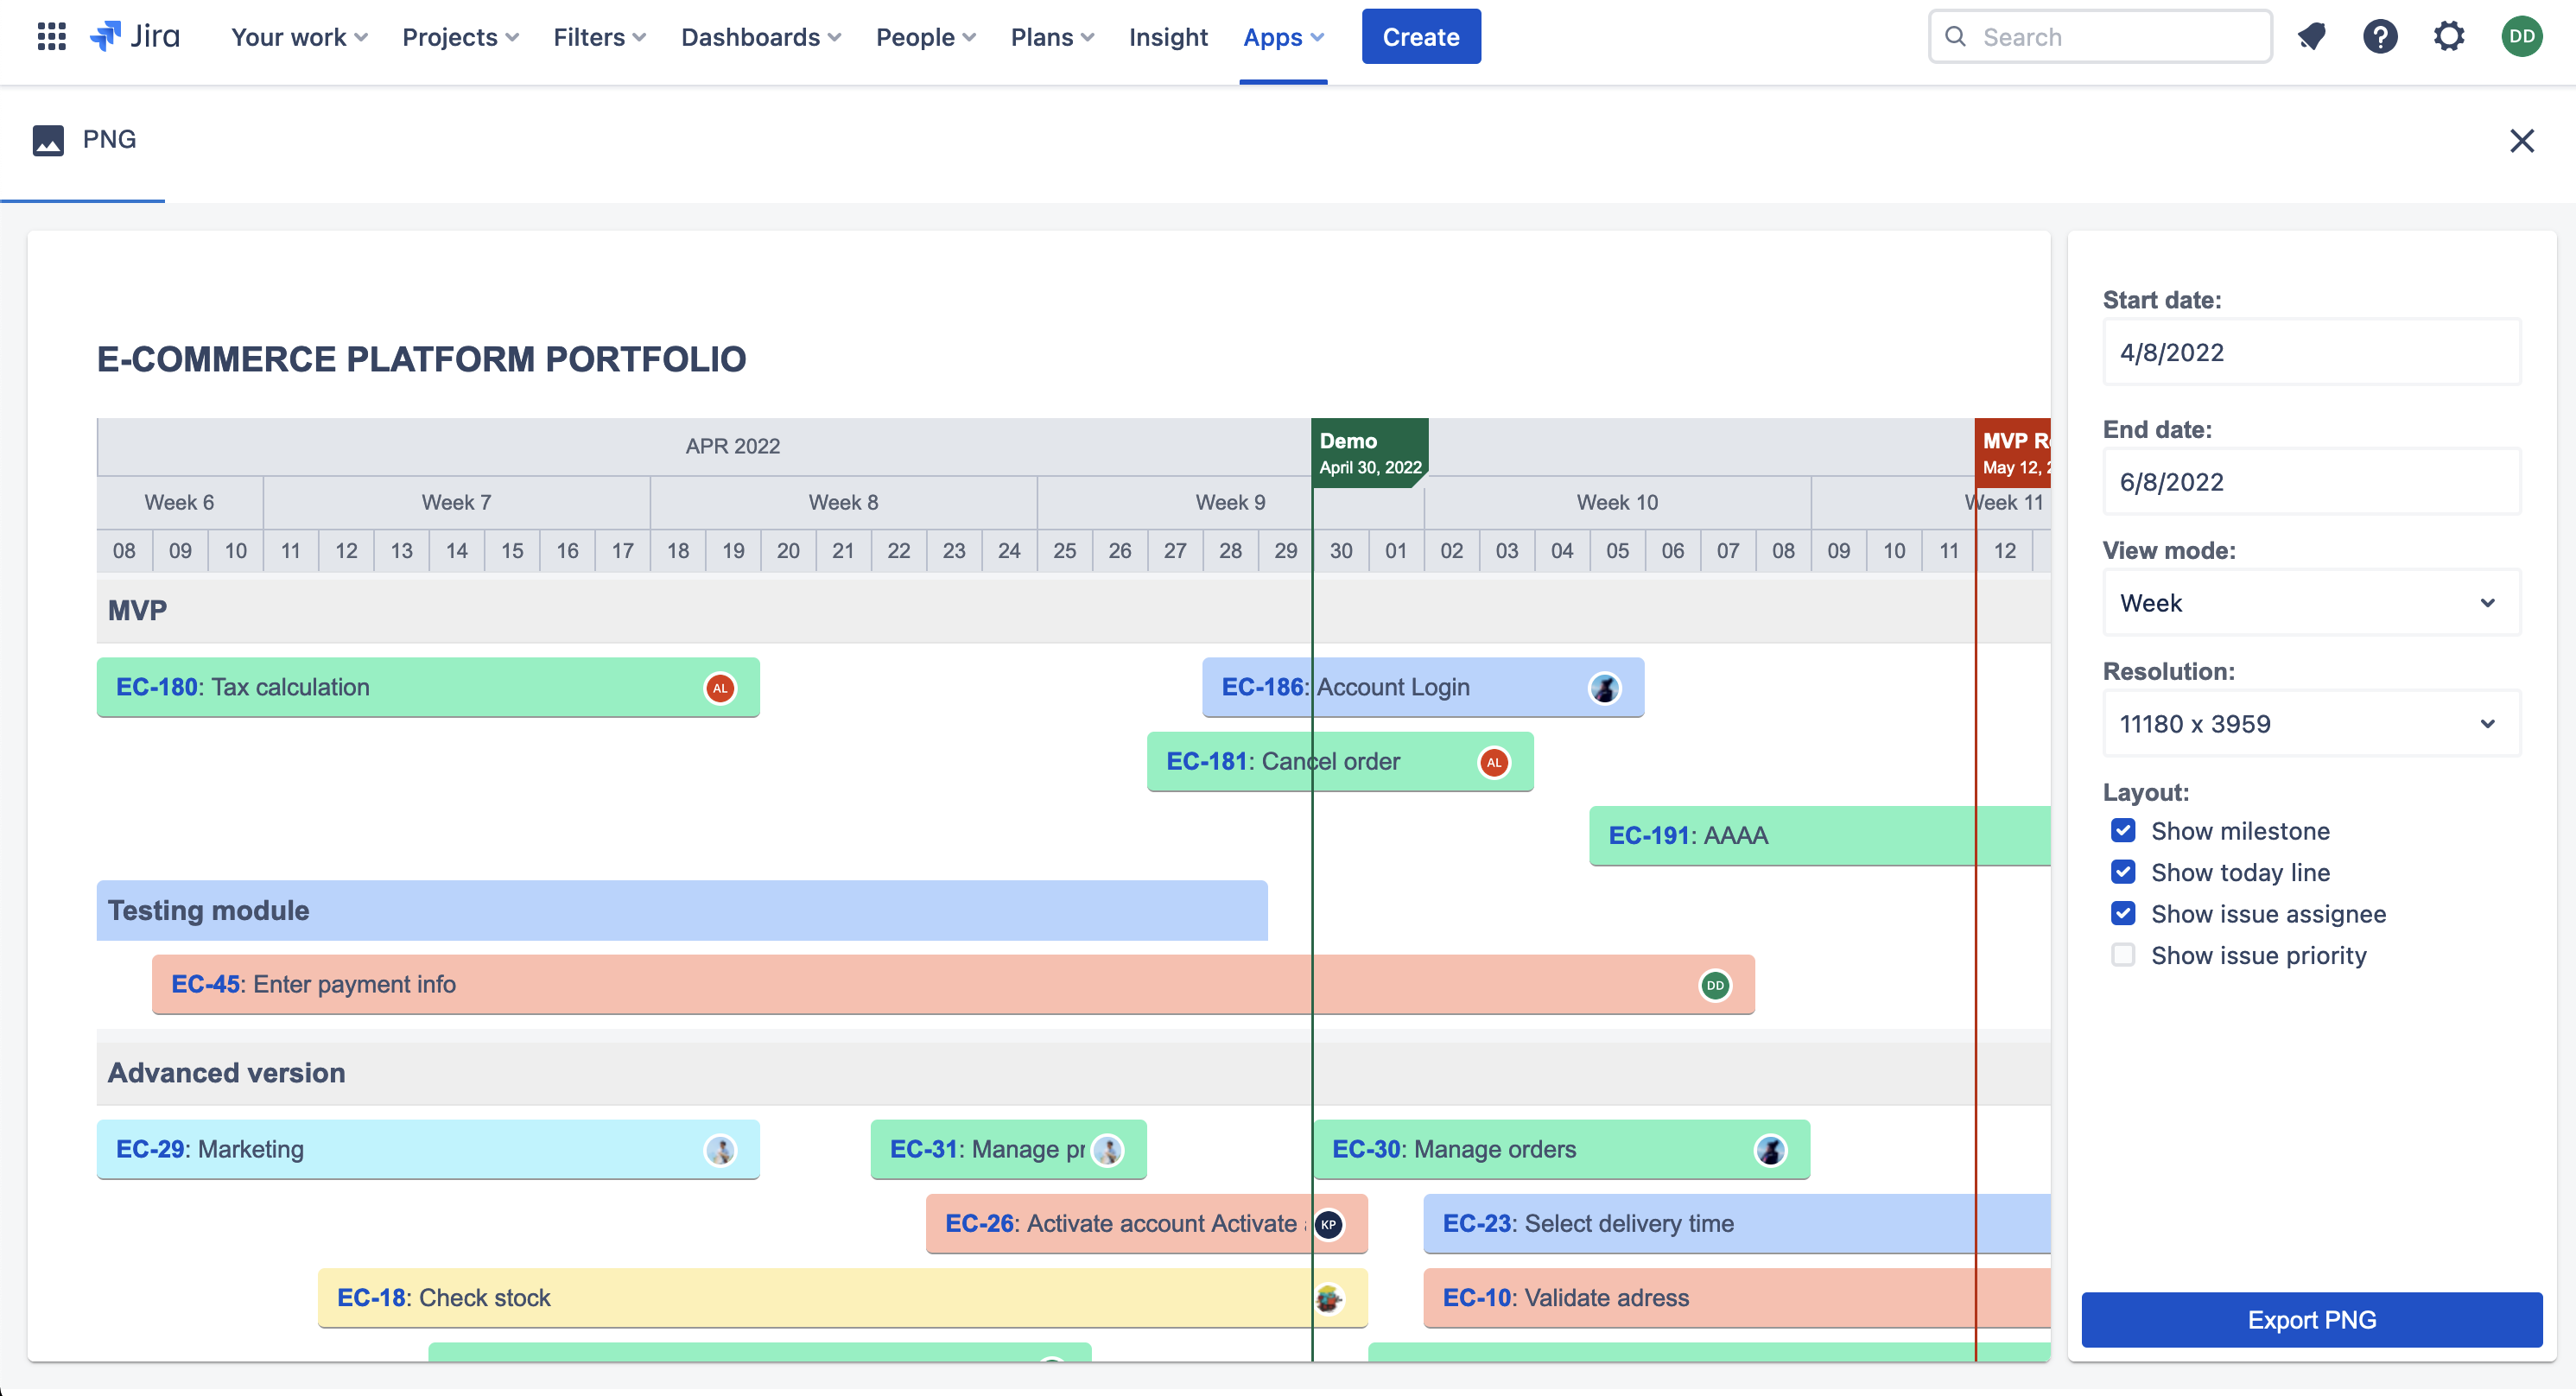
Task: Expand the Resolution 11180 x 3959 dropdown
Action: [2311, 724]
